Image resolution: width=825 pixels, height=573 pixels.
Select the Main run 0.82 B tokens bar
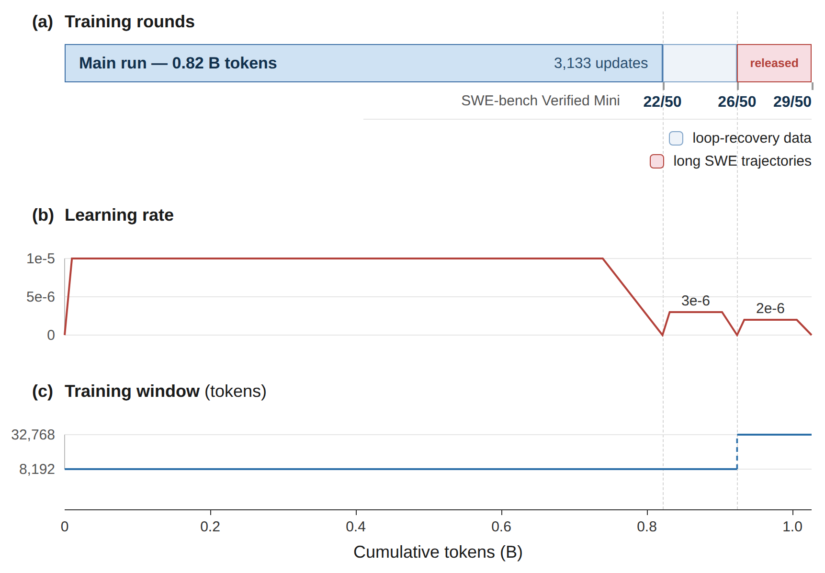tap(363, 63)
